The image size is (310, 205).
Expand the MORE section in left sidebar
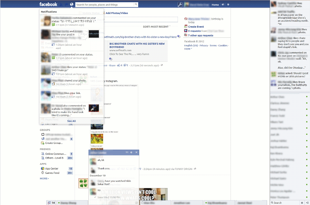(44, 178)
